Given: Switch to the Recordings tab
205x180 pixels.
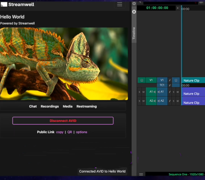Looking at the screenshot, I should (50, 106).
